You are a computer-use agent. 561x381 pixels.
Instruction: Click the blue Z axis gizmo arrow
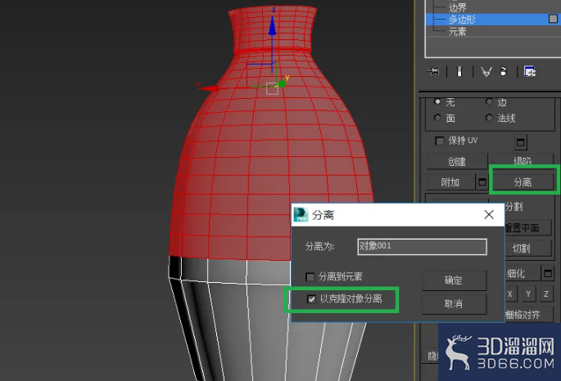click(273, 25)
